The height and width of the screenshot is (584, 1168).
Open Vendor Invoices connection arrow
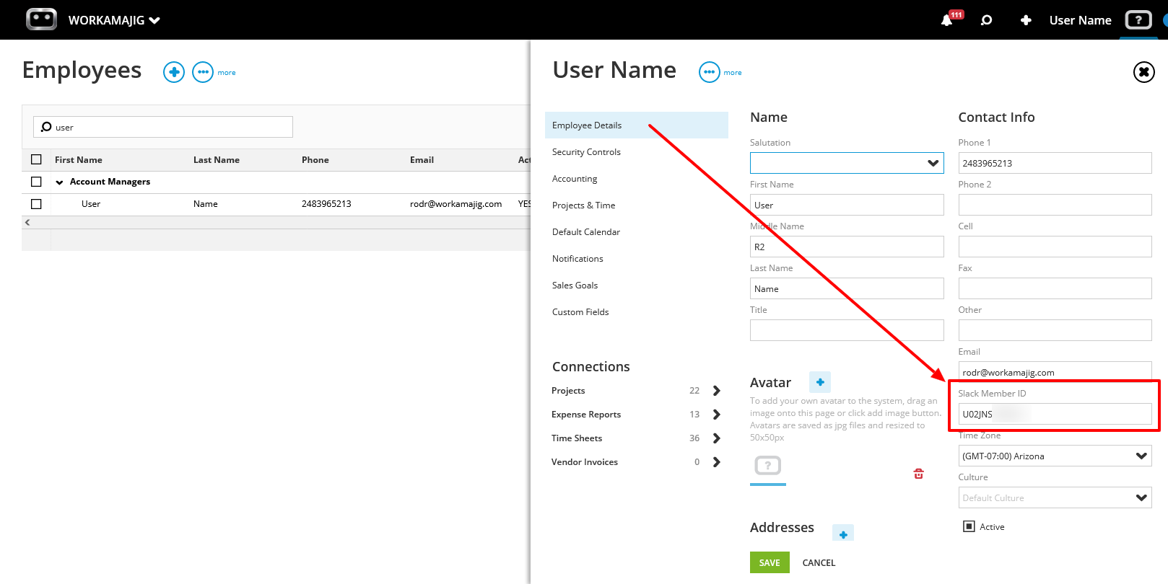716,462
